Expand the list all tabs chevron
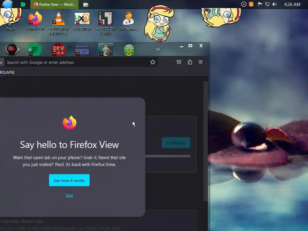The image size is (308, 231). point(158,49)
